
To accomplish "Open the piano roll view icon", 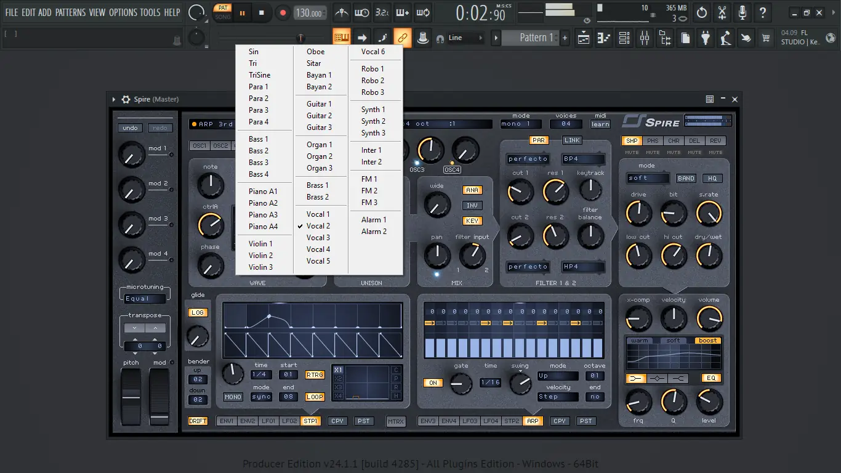I will [x=604, y=38].
